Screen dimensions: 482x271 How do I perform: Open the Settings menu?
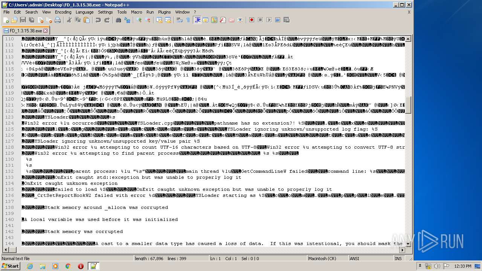coord(105,12)
